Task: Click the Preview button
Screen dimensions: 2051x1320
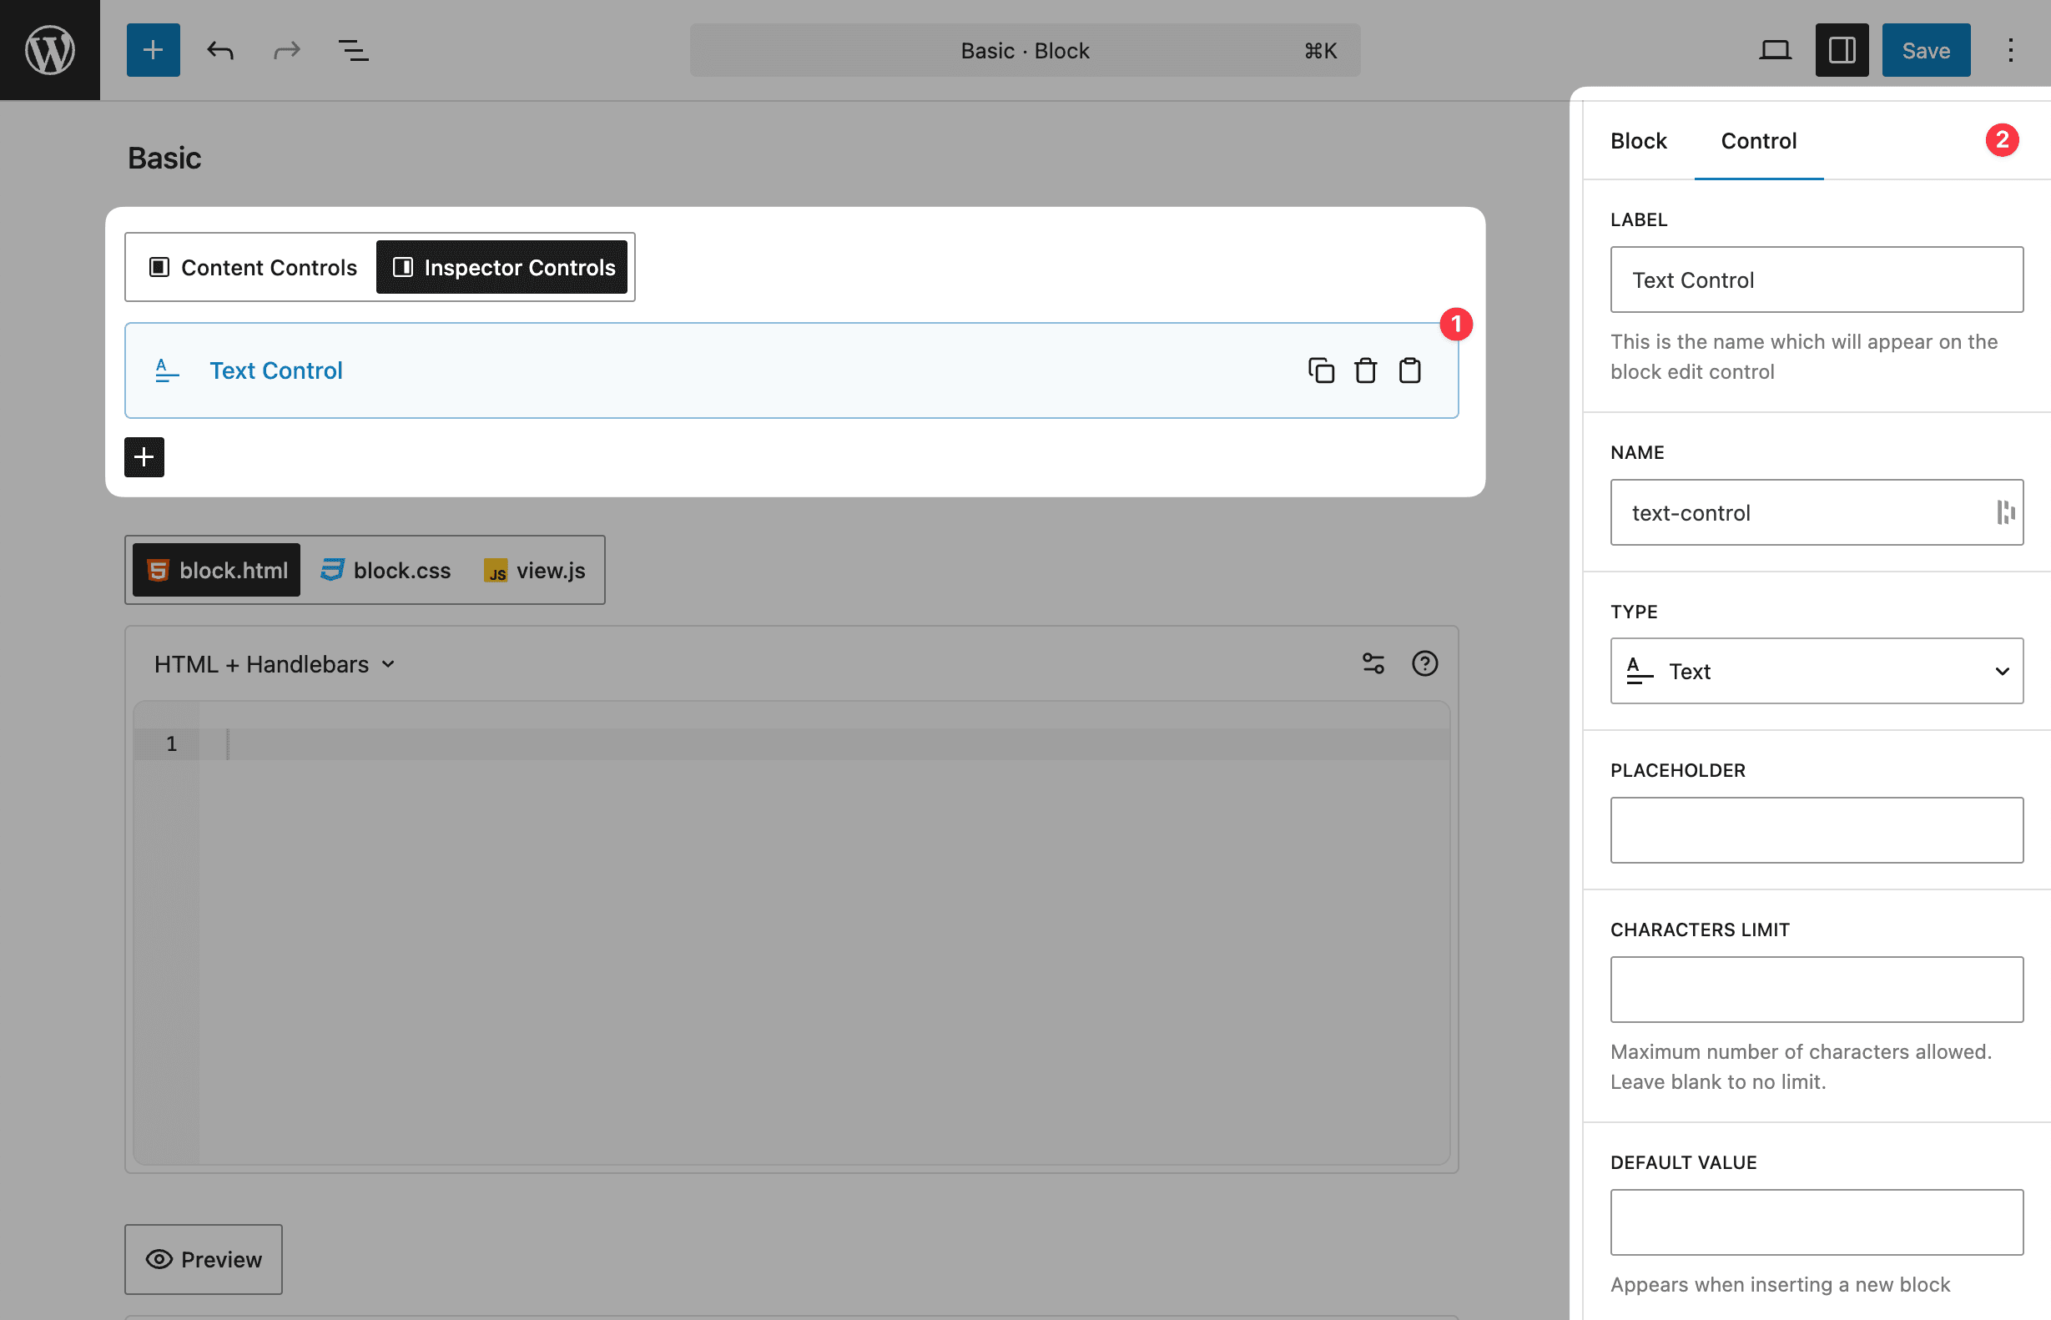Action: click(203, 1258)
